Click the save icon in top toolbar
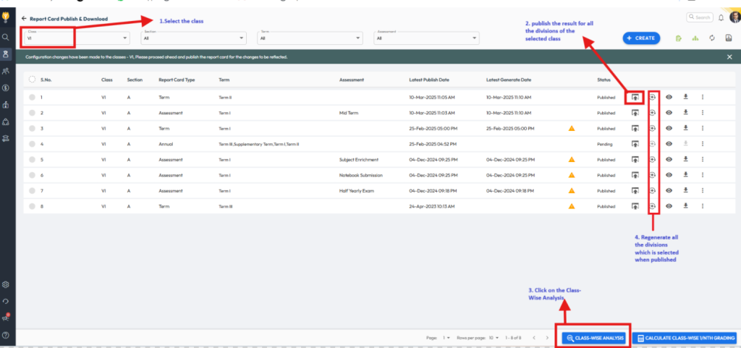This screenshot has height=348, width=741. (729, 38)
